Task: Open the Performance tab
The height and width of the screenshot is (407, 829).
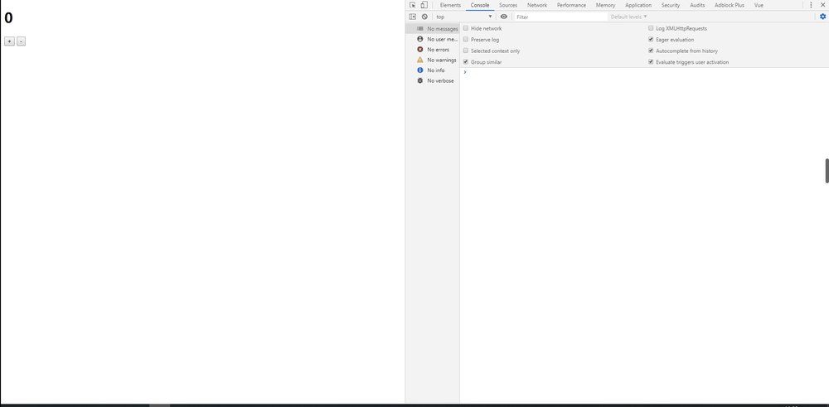Action: (x=571, y=5)
